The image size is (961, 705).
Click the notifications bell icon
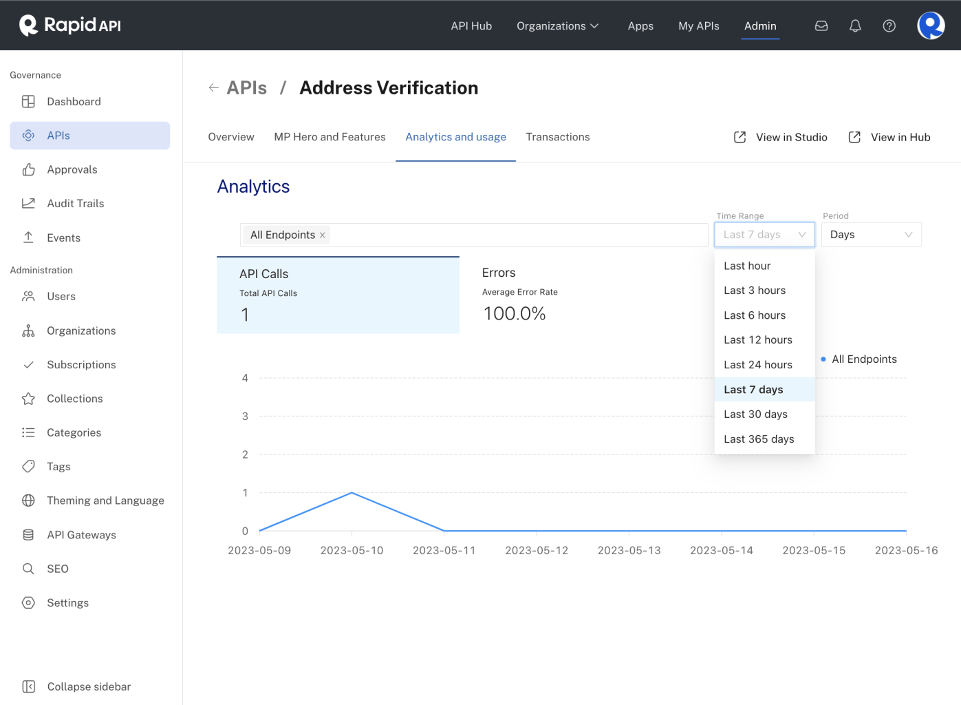pos(855,26)
